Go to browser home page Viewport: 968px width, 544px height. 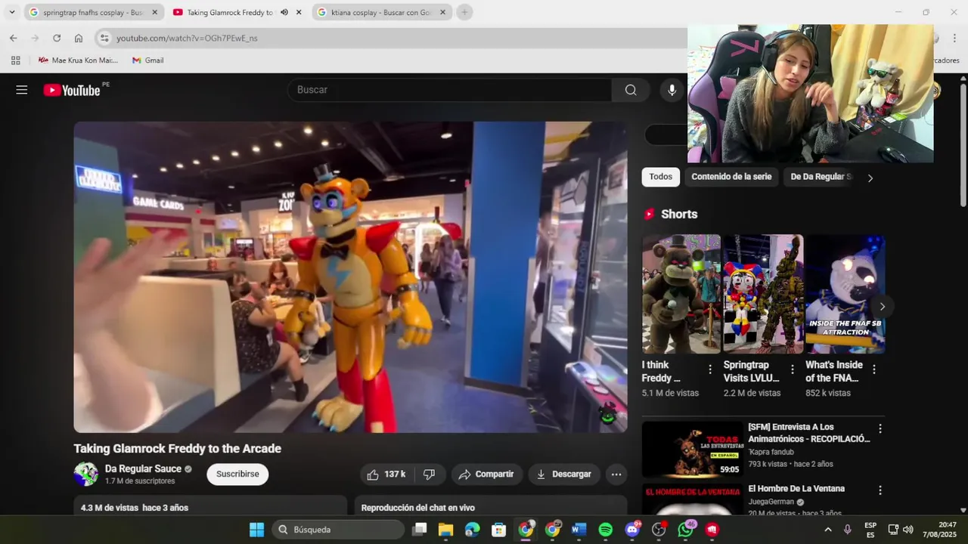tap(79, 38)
